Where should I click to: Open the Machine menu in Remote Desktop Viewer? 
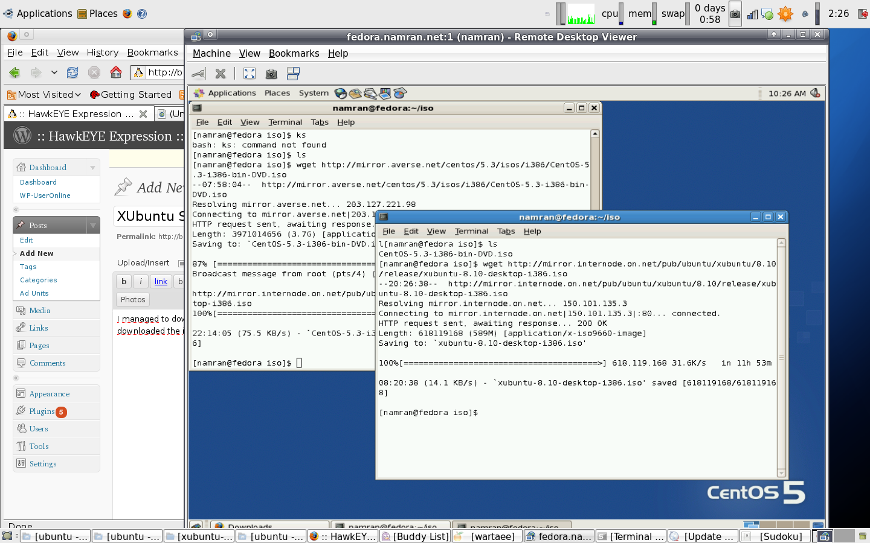[x=211, y=54]
